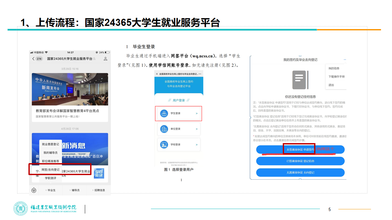Open the three-dot more menu on the 我的签约 page

click(x=345, y=60)
